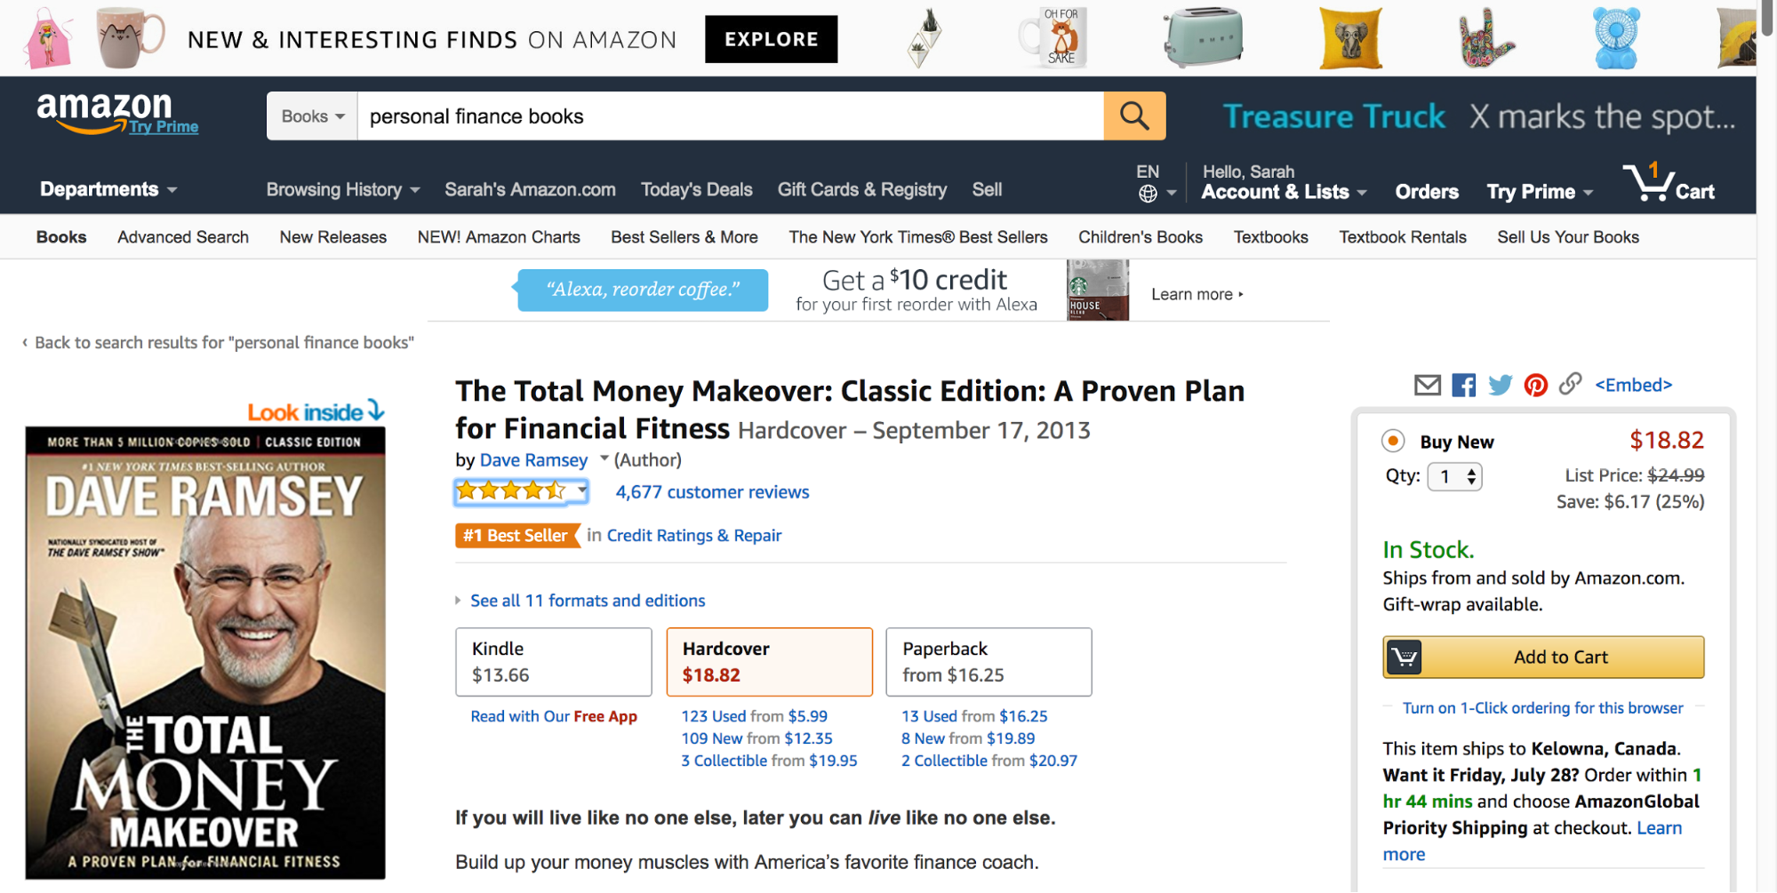Expand See all 11 formats and editions
This screenshot has height=893, width=1777.
587,601
